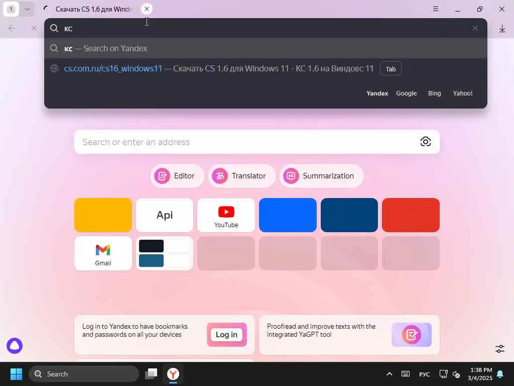The height and width of the screenshot is (386, 514).
Task: Switch search engine to Yandex
Action: coord(377,93)
